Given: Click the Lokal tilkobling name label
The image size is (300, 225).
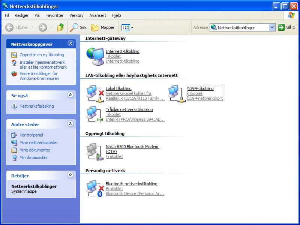Looking at the screenshot, I should pos(118,88).
